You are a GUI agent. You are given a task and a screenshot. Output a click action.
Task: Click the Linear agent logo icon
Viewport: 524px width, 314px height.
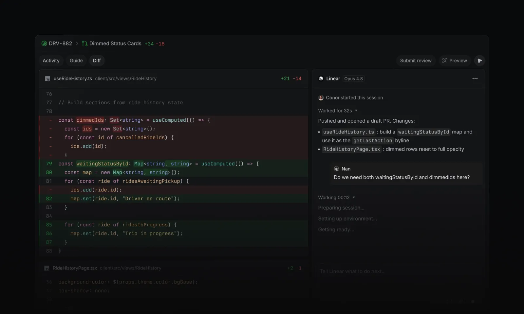[321, 78]
